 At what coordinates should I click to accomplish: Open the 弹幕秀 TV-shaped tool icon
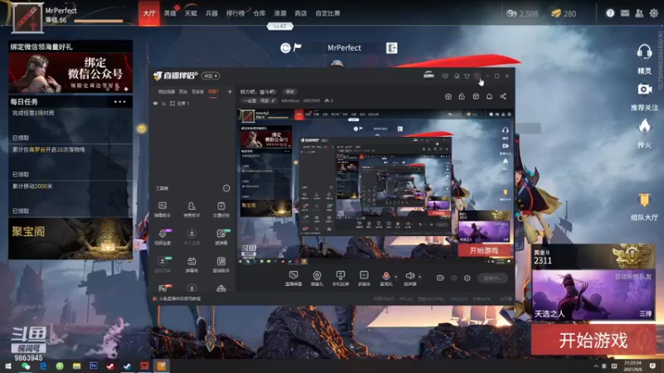[192, 264]
